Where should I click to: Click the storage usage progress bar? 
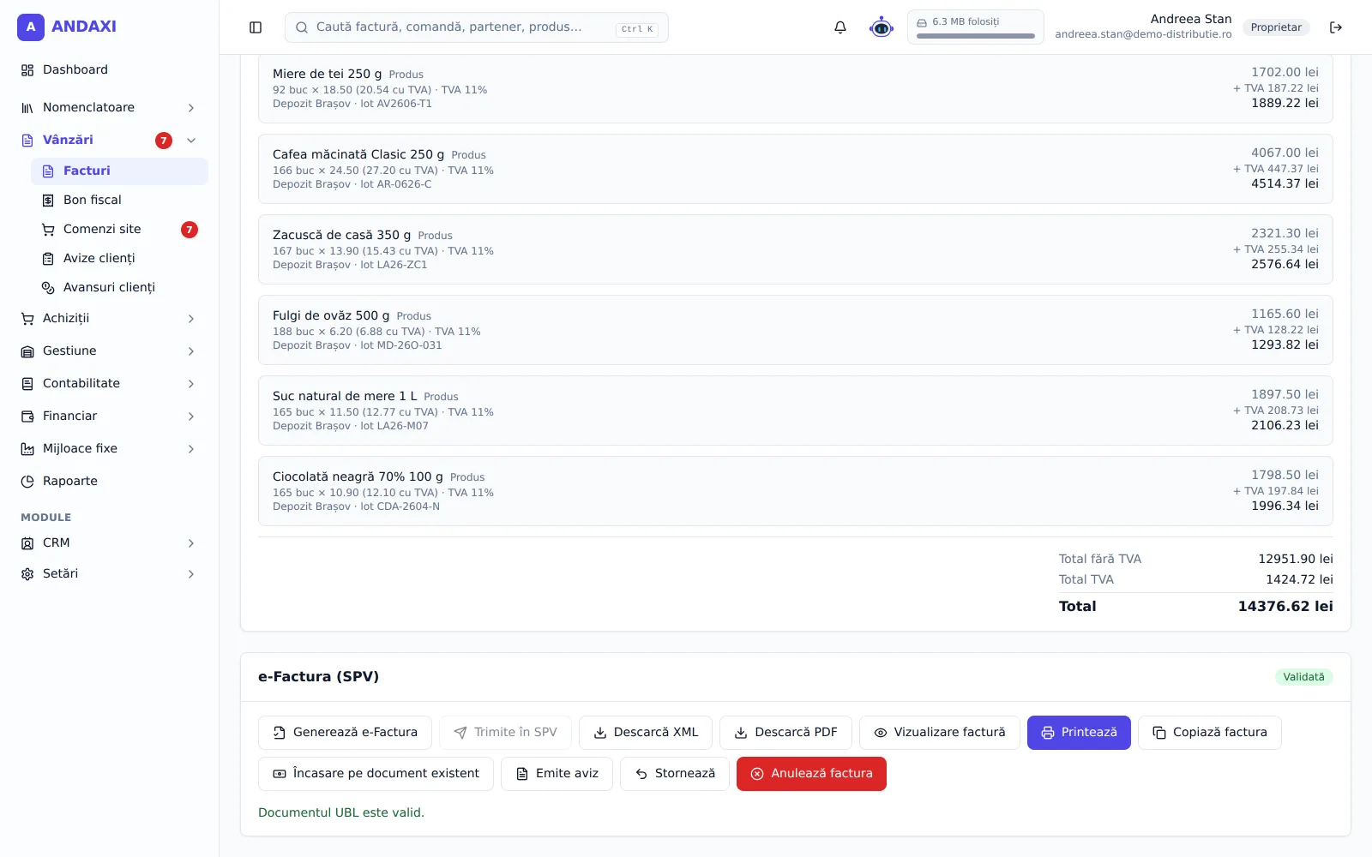(976, 36)
